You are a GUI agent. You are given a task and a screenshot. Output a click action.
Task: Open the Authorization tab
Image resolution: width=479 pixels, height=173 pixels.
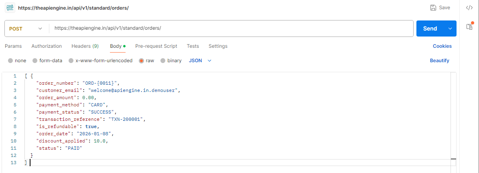tap(47, 46)
